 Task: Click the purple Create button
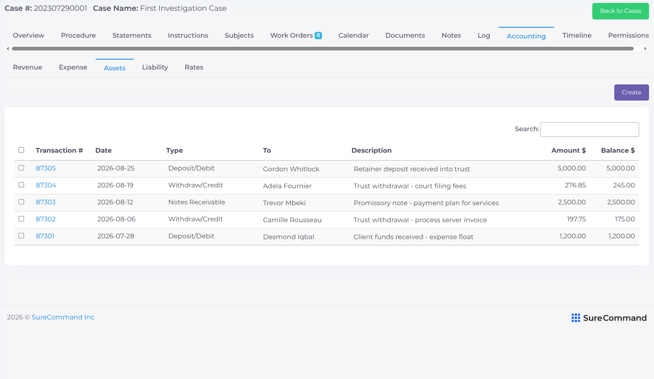point(631,92)
